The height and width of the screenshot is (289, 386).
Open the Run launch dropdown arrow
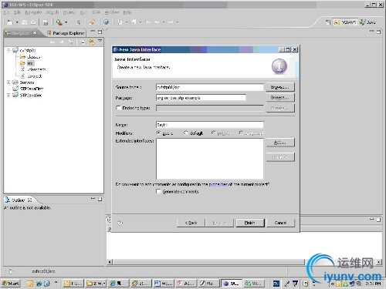[x=66, y=22]
